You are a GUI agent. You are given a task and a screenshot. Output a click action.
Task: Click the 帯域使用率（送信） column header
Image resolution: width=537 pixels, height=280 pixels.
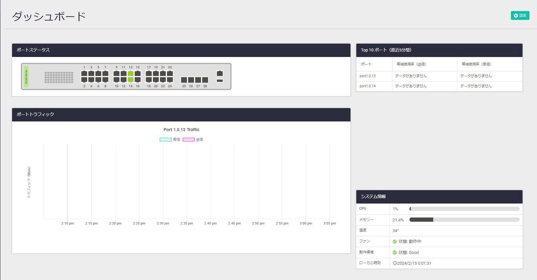coord(411,64)
